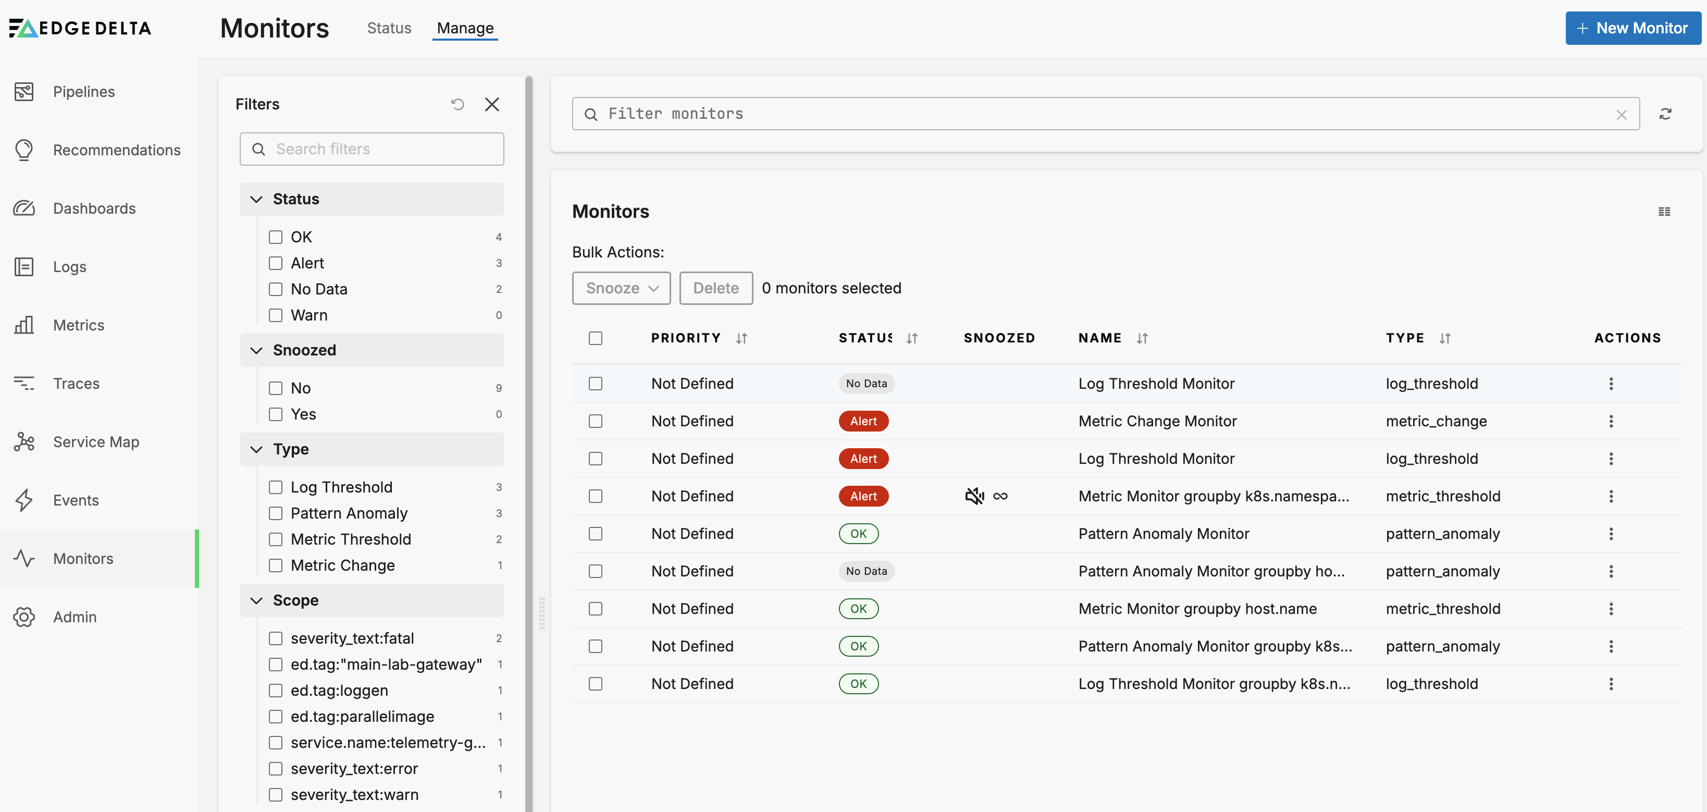Click the Recommendations lightbulb icon
Viewport: 1707px width, 812px height.
(24, 150)
